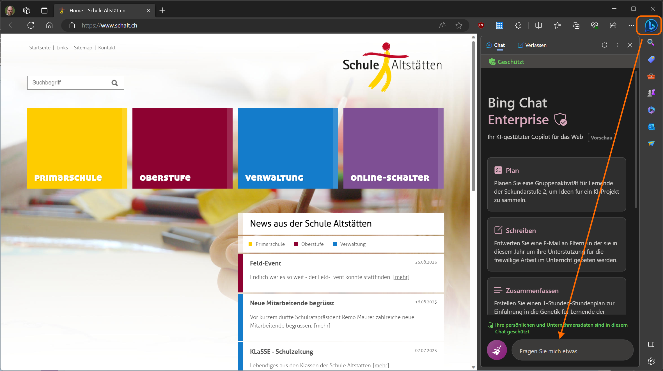
Task: Open Favorites star list icon
Action: pos(557,26)
